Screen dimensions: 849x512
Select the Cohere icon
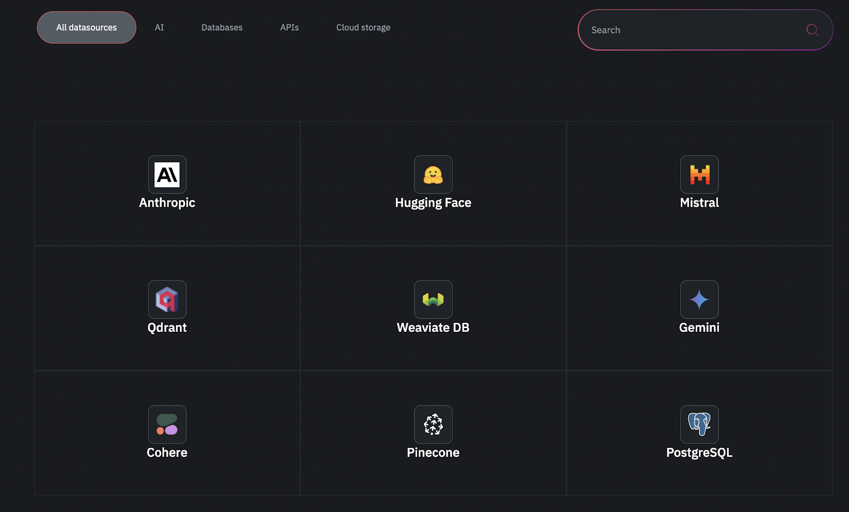coord(167,425)
